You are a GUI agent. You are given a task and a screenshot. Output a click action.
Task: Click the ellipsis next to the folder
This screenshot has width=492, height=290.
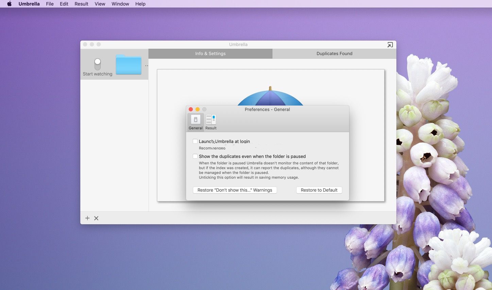coord(147,66)
